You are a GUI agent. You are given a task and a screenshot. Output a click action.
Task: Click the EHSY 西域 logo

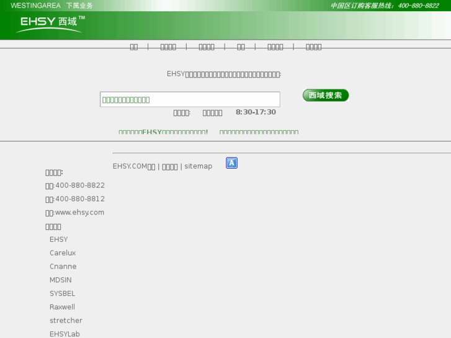point(51,24)
